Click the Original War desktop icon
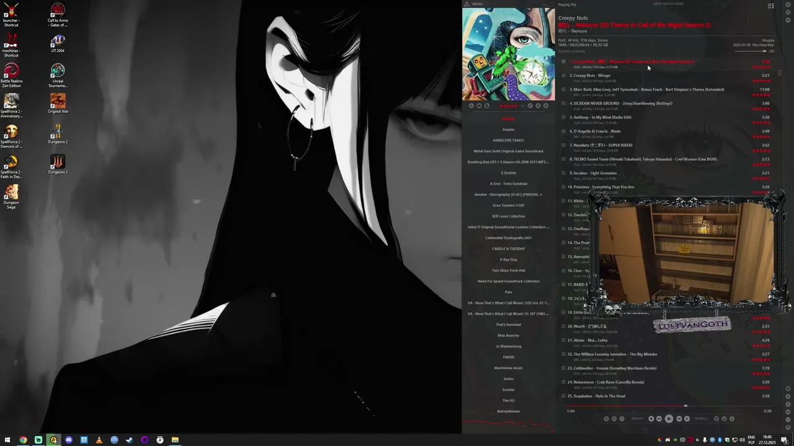The height and width of the screenshot is (446, 794). pyautogui.click(x=58, y=103)
